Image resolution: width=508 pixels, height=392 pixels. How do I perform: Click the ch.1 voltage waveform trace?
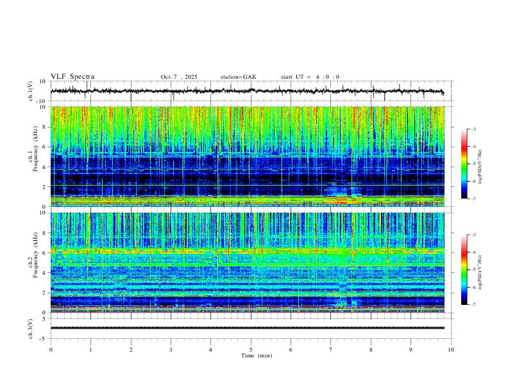click(247, 91)
